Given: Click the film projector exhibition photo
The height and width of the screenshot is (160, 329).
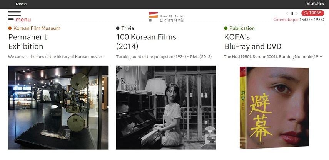Looking at the screenshot, I should pos(58,108).
